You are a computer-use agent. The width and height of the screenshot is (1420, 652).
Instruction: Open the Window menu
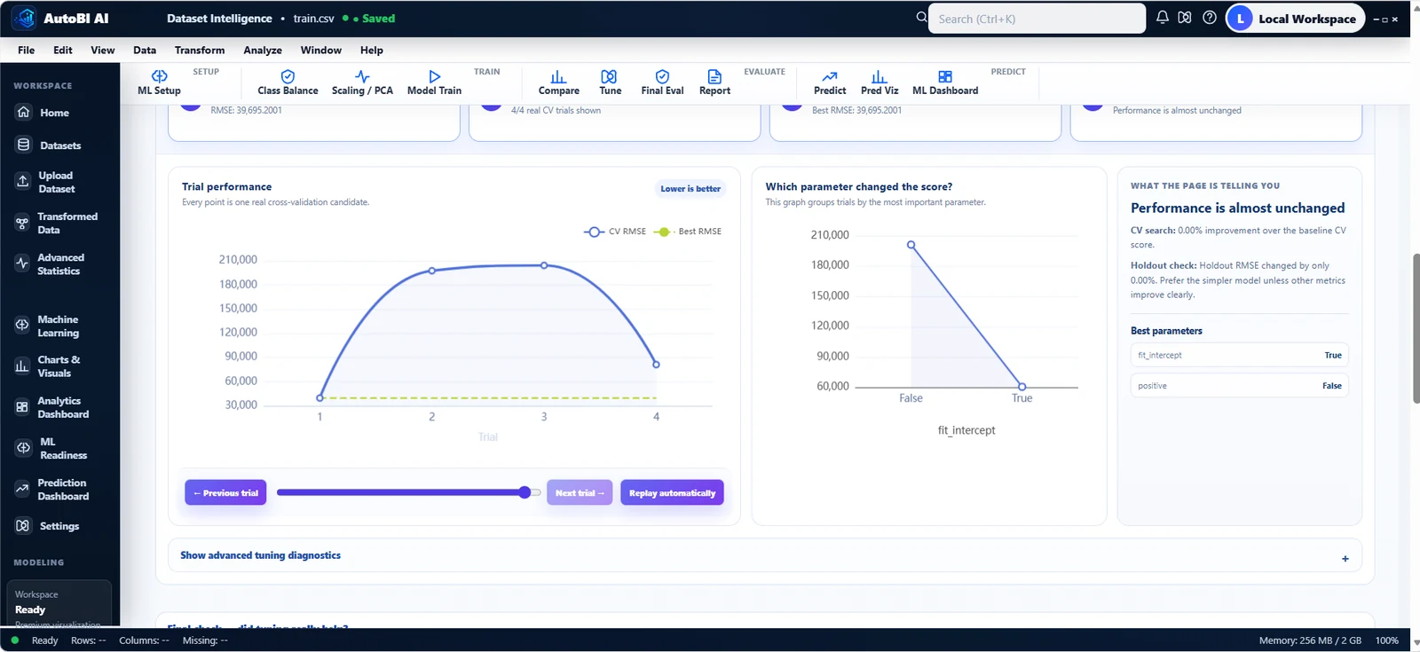pyautogui.click(x=320, y=50)
